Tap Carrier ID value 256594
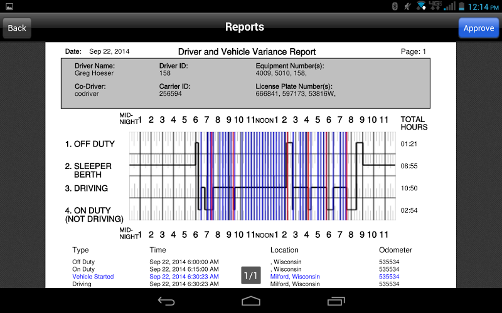 170,93
